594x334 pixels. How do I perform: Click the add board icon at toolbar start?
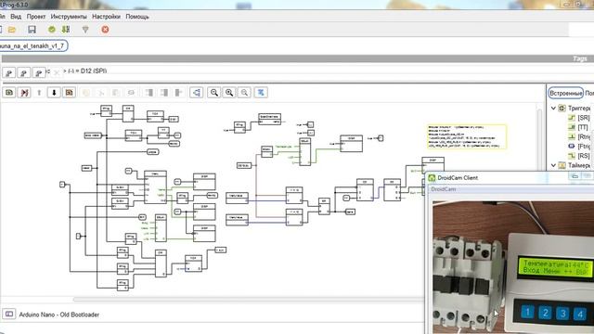click(x=9, y=93)
